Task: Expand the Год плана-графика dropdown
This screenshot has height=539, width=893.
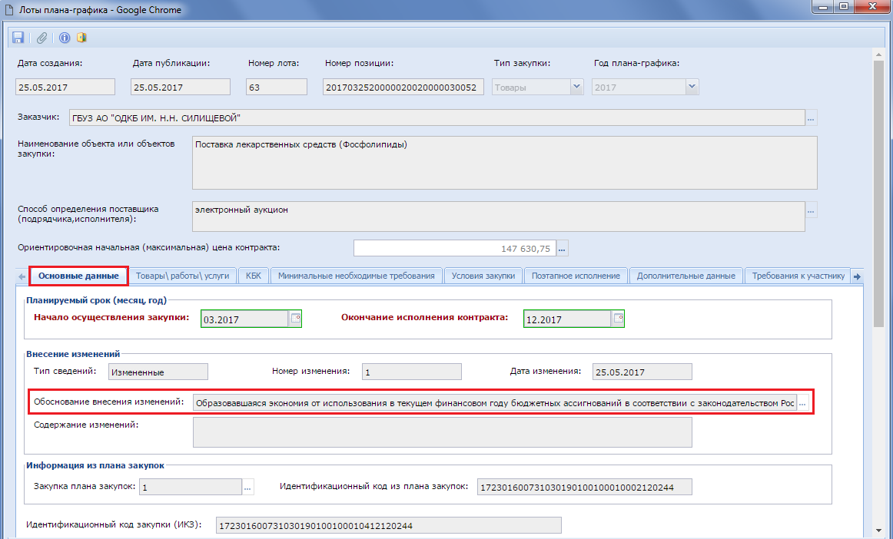Action: tap(692, 87)
